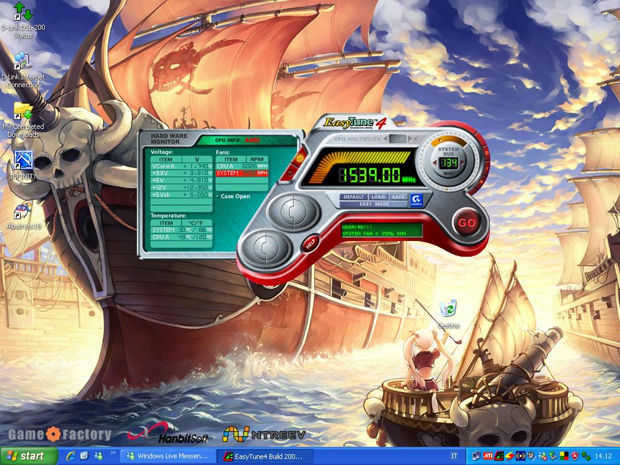
Task: Click the red S side tab
Action: pyautogui.click(x=290, y=173)
